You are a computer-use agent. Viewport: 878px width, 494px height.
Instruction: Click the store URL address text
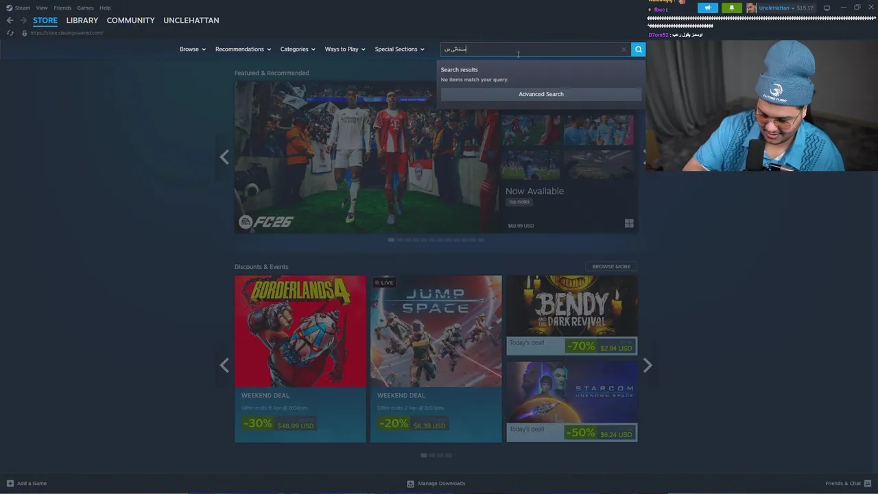[67, 33]
